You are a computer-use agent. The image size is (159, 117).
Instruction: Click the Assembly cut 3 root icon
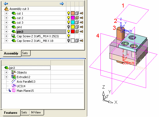click(x=6, y=9)
